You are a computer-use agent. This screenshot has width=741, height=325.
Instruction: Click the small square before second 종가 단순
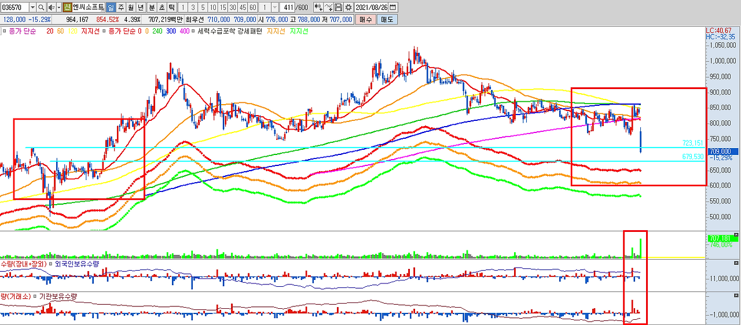click(104, 31)
